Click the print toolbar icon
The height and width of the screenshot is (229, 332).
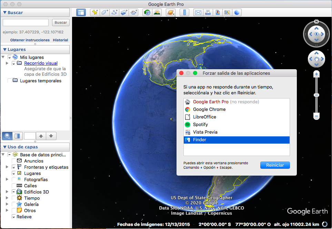pyautogui.click(x=208, y=12)
